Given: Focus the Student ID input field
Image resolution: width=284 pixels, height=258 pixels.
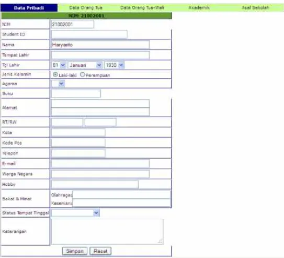Looking at the screenshot, I should [x=89, y=34].
